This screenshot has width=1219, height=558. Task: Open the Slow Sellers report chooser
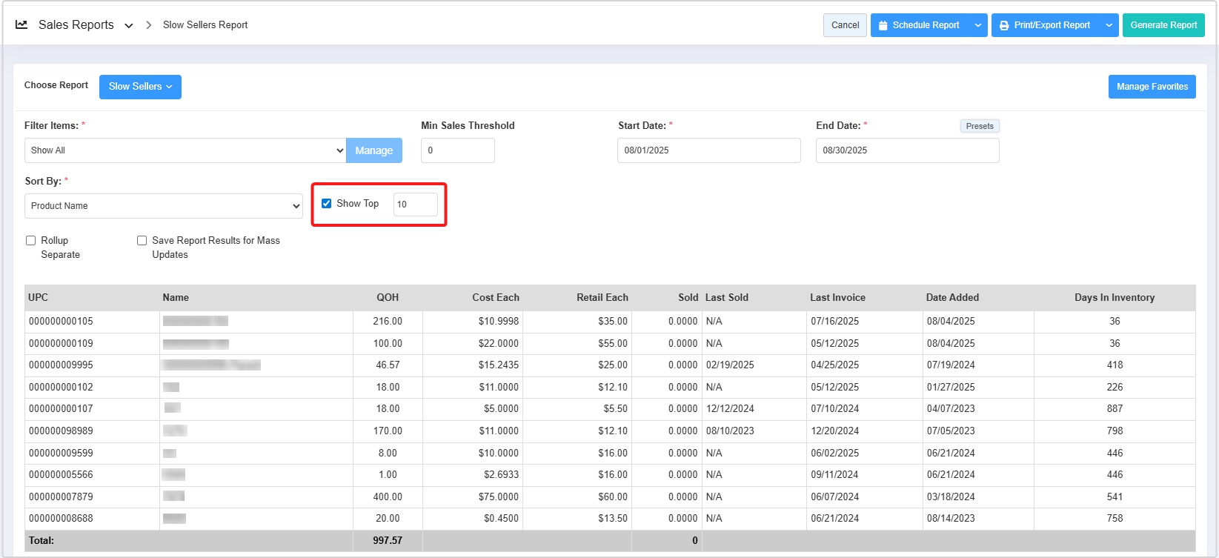point(140,87)
